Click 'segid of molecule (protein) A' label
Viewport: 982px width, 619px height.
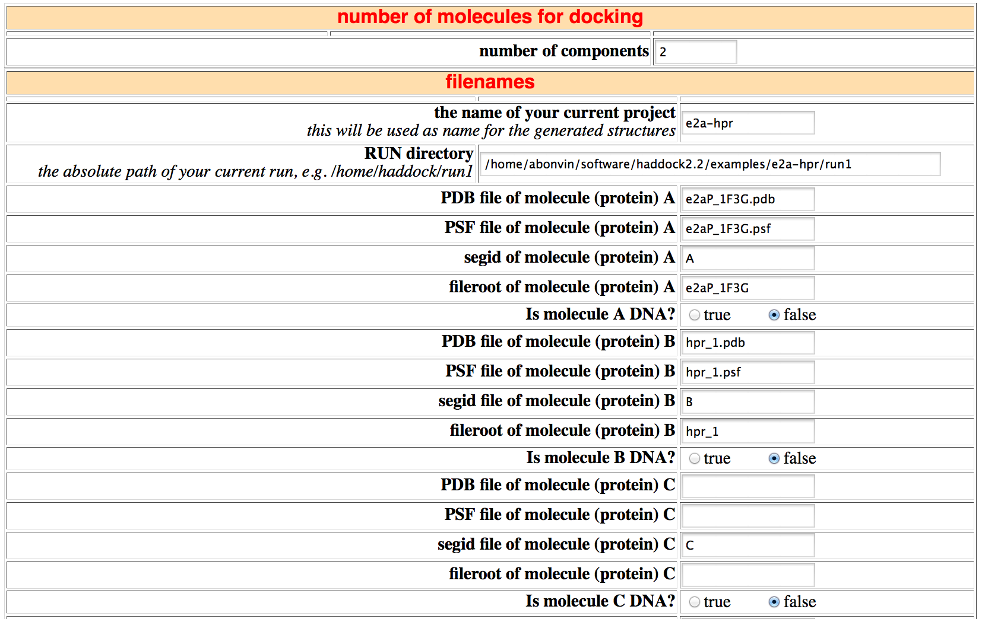[x=569, y=257]
